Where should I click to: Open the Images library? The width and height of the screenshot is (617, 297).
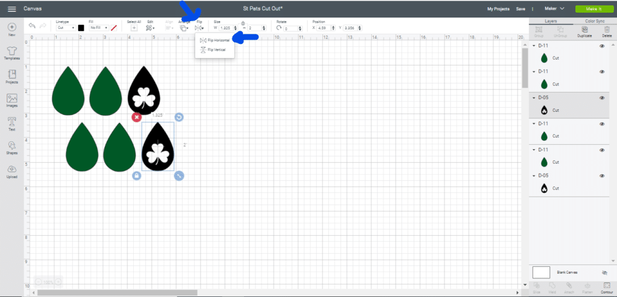(11, 100)
